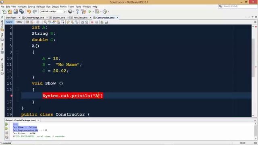Click the Clean and Build Project icon

coord(83,12)
